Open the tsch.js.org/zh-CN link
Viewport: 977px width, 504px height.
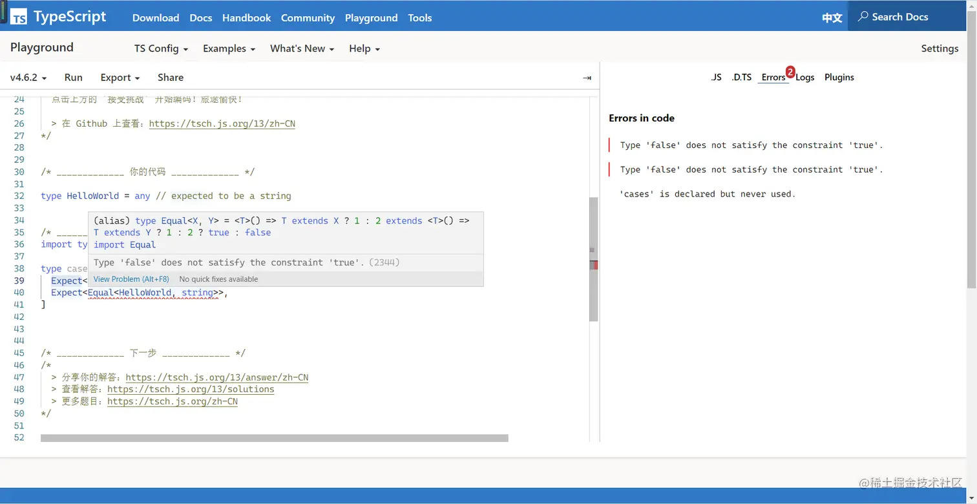[x=173, y=402]
